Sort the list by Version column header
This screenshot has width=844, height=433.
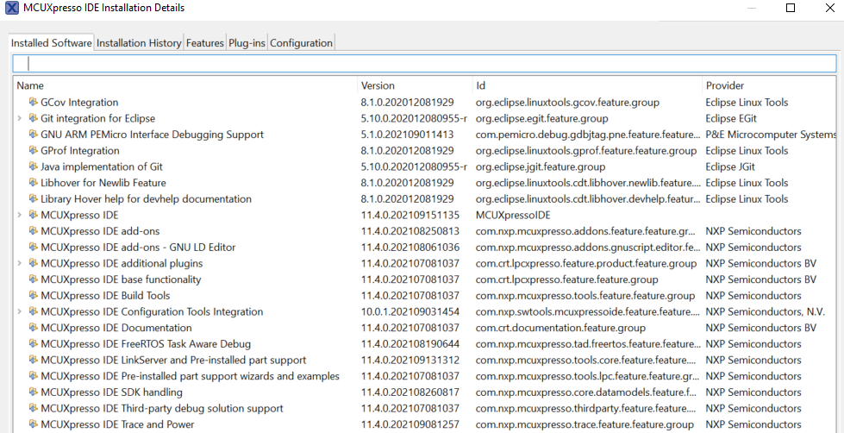point(378,85)
